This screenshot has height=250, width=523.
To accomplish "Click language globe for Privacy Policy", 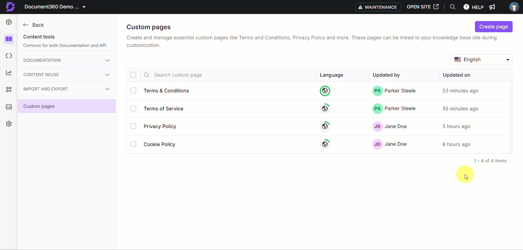I will tap(325, 126).
